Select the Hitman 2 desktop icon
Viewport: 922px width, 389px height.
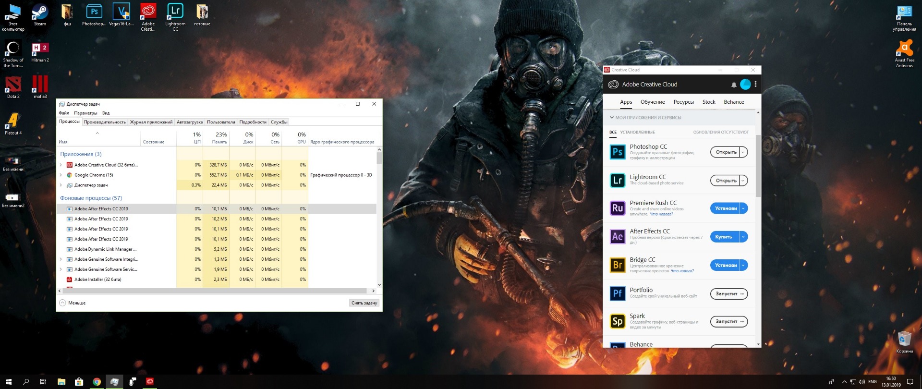click(40, 52)
